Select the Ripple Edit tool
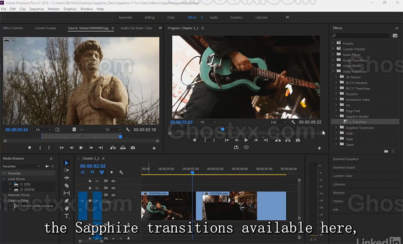The image size is (403, 244). 66,178
